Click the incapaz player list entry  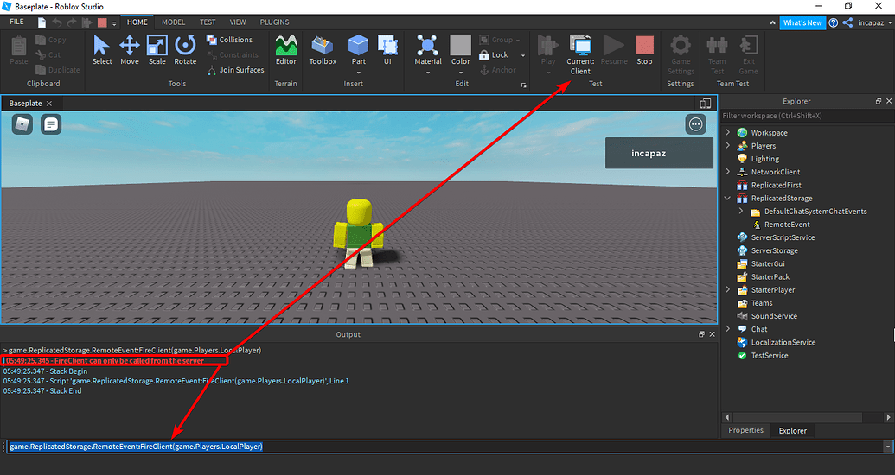[659, 153]
